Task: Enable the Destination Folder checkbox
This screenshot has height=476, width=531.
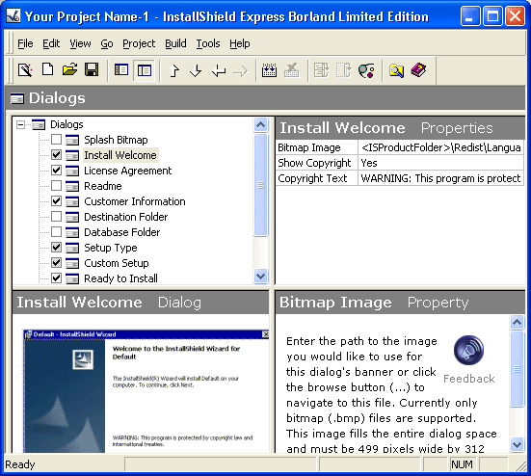Action: (x=56, y=217)
